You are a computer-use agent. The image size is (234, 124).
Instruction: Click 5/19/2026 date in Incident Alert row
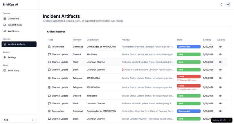tap(208, 70)
